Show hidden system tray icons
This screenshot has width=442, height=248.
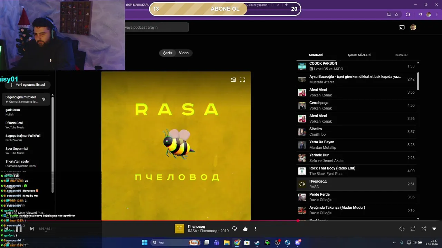click(394, 242)
